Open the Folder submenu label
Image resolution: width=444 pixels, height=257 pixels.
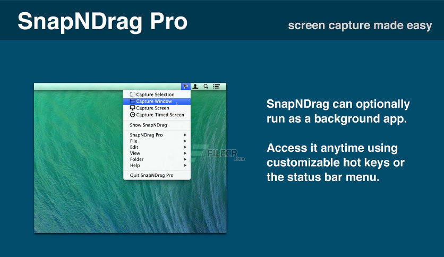136,159
